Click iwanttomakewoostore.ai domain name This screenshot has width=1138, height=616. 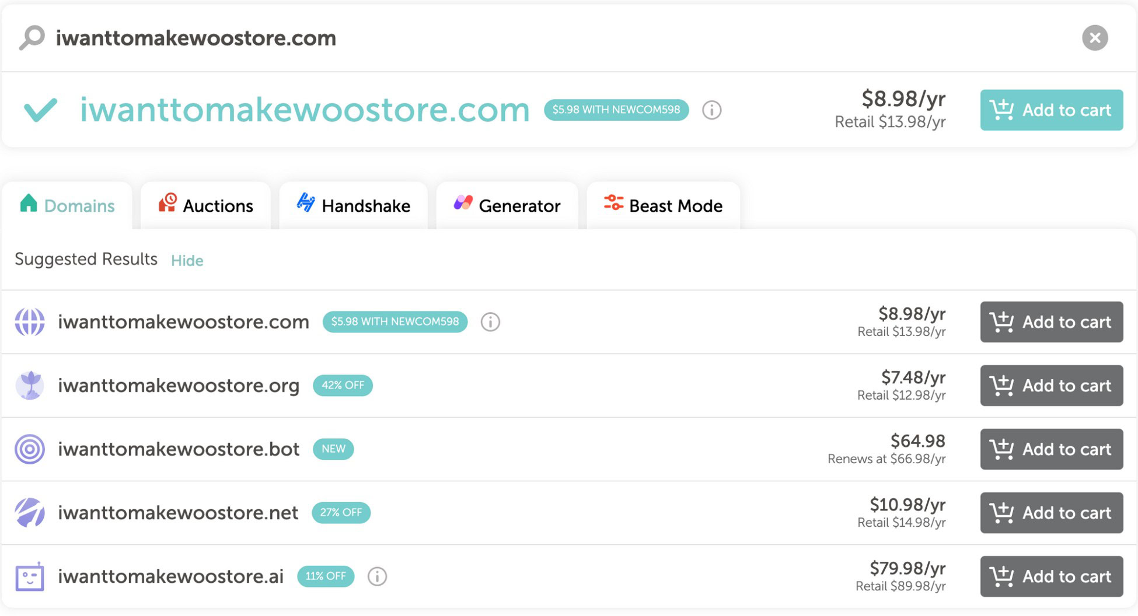click(170, 576)
